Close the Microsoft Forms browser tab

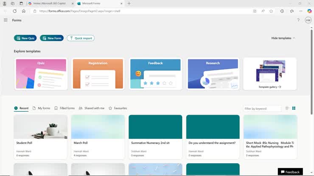[x=121, y=3]
